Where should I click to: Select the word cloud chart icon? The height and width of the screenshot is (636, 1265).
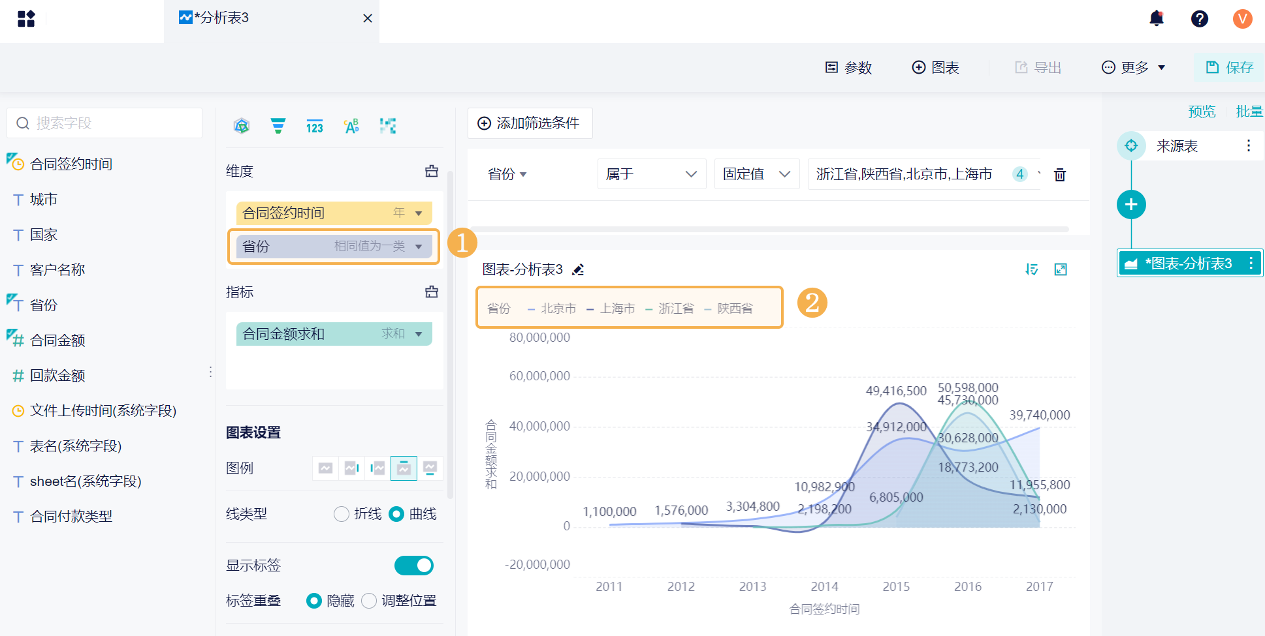[x=351, y=126]
